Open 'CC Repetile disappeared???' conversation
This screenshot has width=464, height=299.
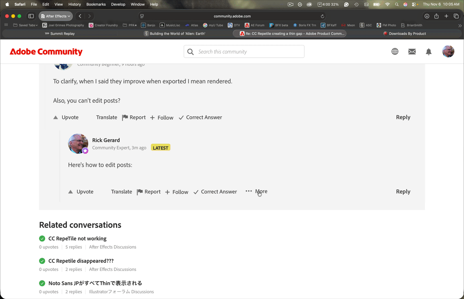click(81, 261)
